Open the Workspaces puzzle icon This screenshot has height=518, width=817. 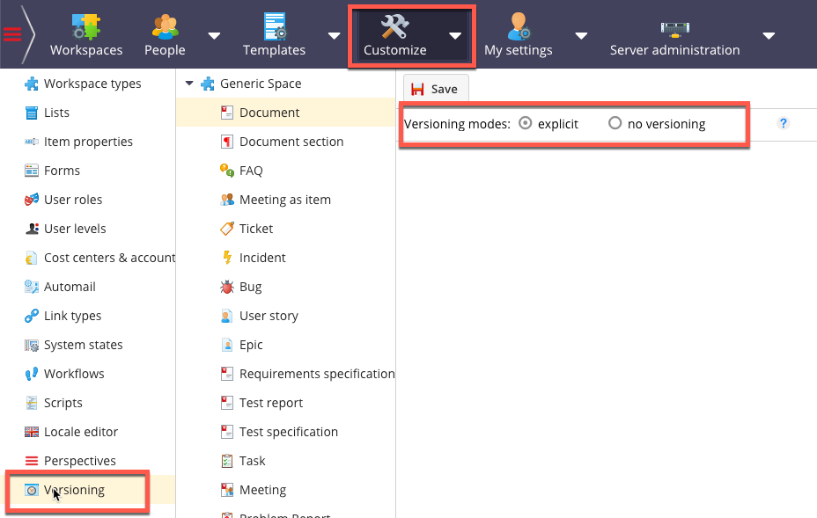(85, 26)
